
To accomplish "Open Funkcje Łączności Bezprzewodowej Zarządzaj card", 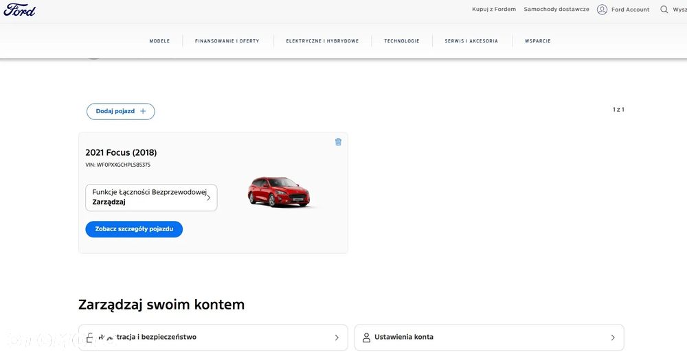I will pos(151,198).
